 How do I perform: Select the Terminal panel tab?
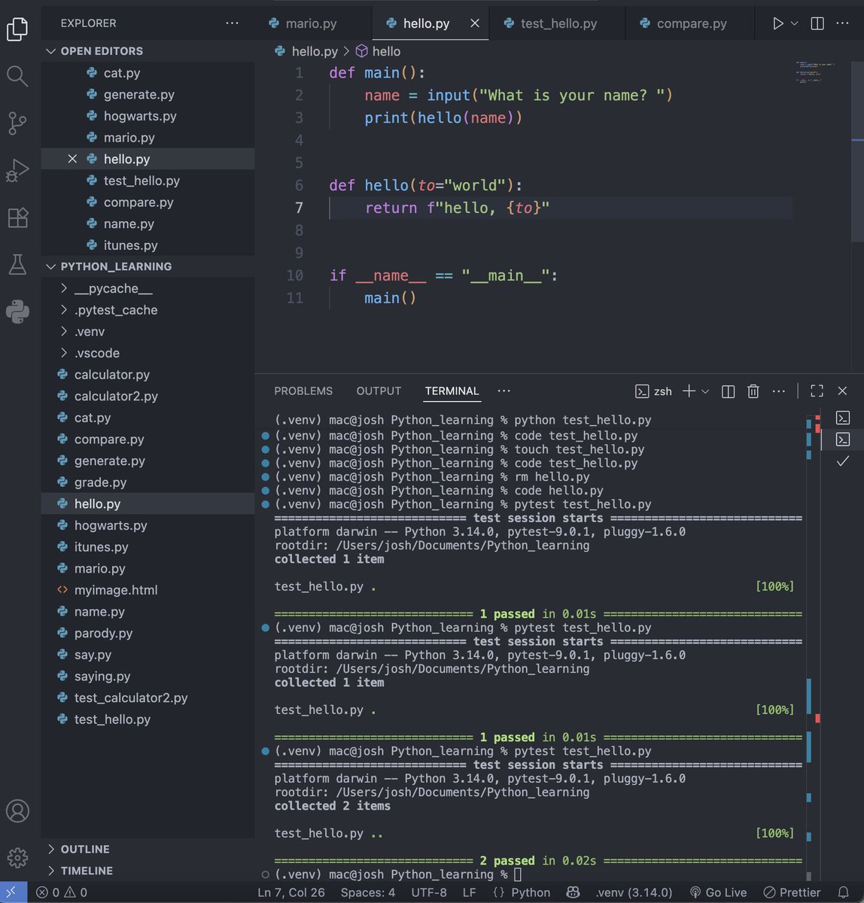click(452, 391)
